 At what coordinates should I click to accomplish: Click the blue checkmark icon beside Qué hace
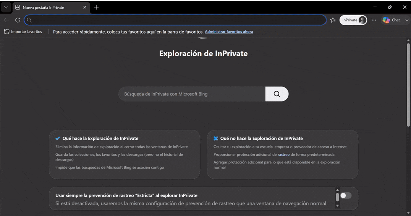pyautogui.click(x=58, y=138)
